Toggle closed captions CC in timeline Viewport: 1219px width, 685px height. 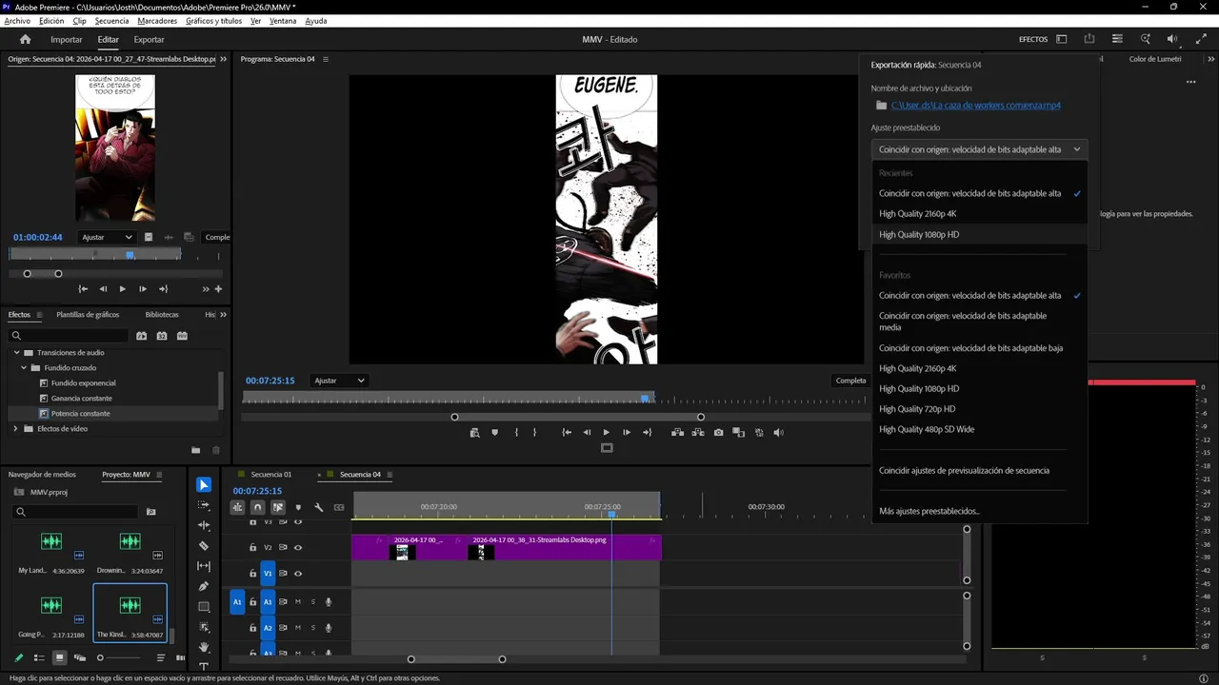339,507
